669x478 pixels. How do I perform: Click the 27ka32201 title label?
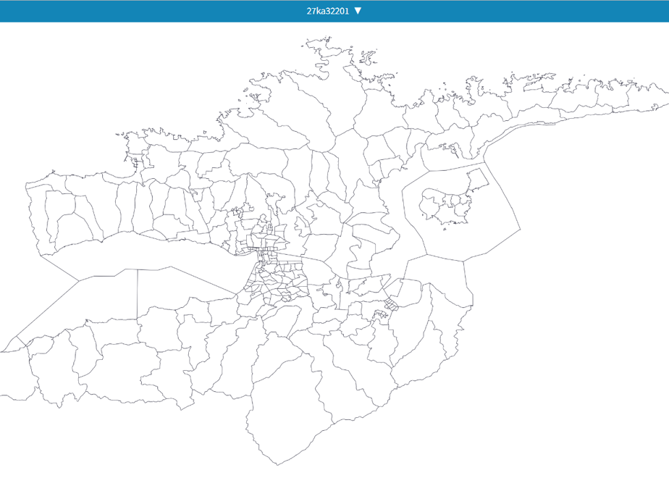click(x=328, y=11)
